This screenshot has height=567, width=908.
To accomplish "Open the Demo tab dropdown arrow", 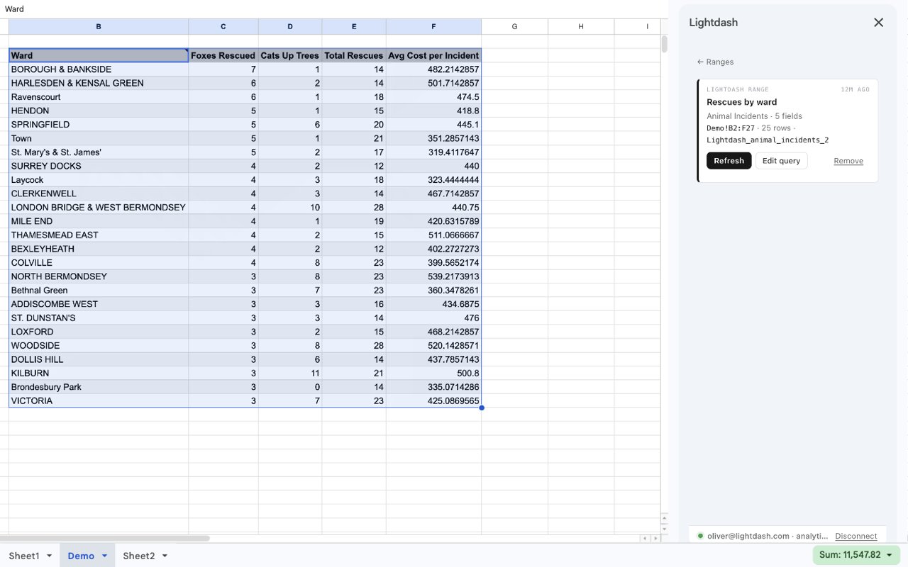I will (x=104, y=556).
